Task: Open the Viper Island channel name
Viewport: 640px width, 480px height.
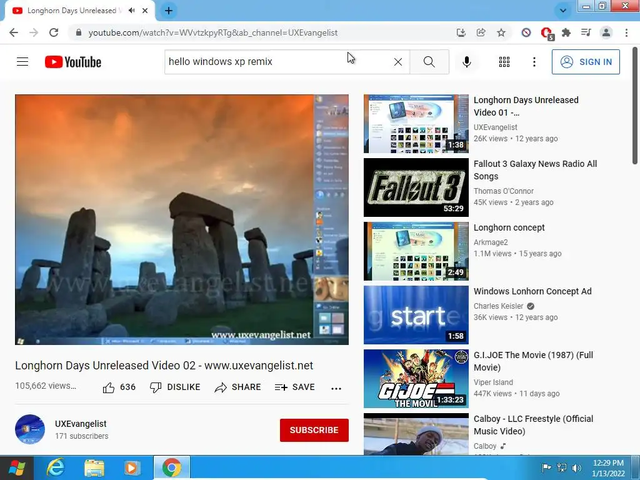Action: 493,382
